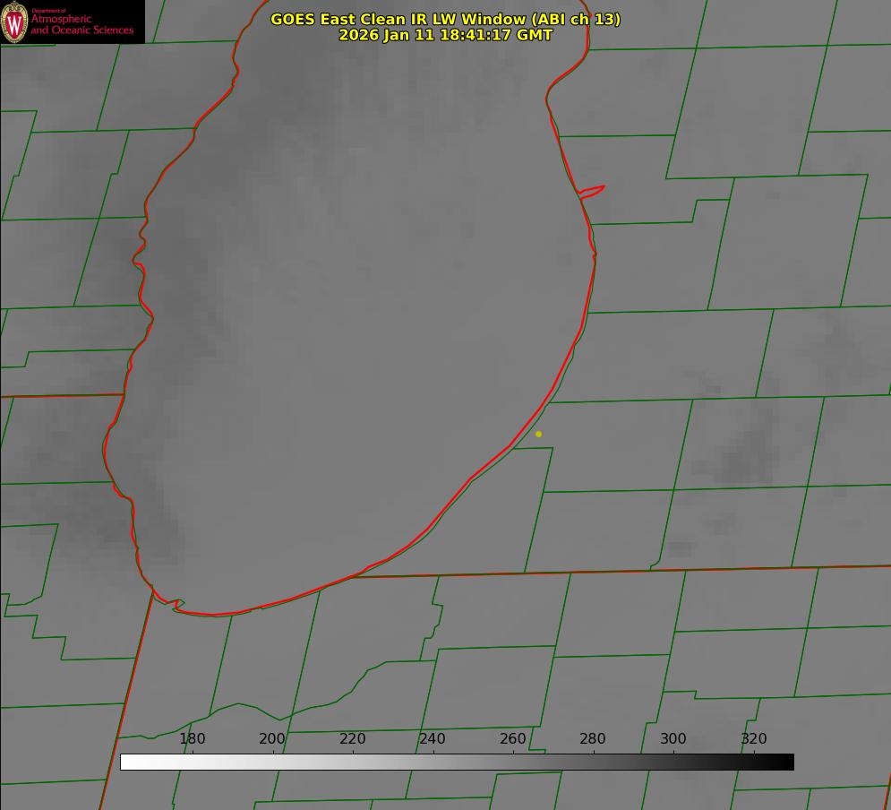This screenshot has width=891, height=810.
Task: Click the colorbar label '220'
Action: coord(352,739)
